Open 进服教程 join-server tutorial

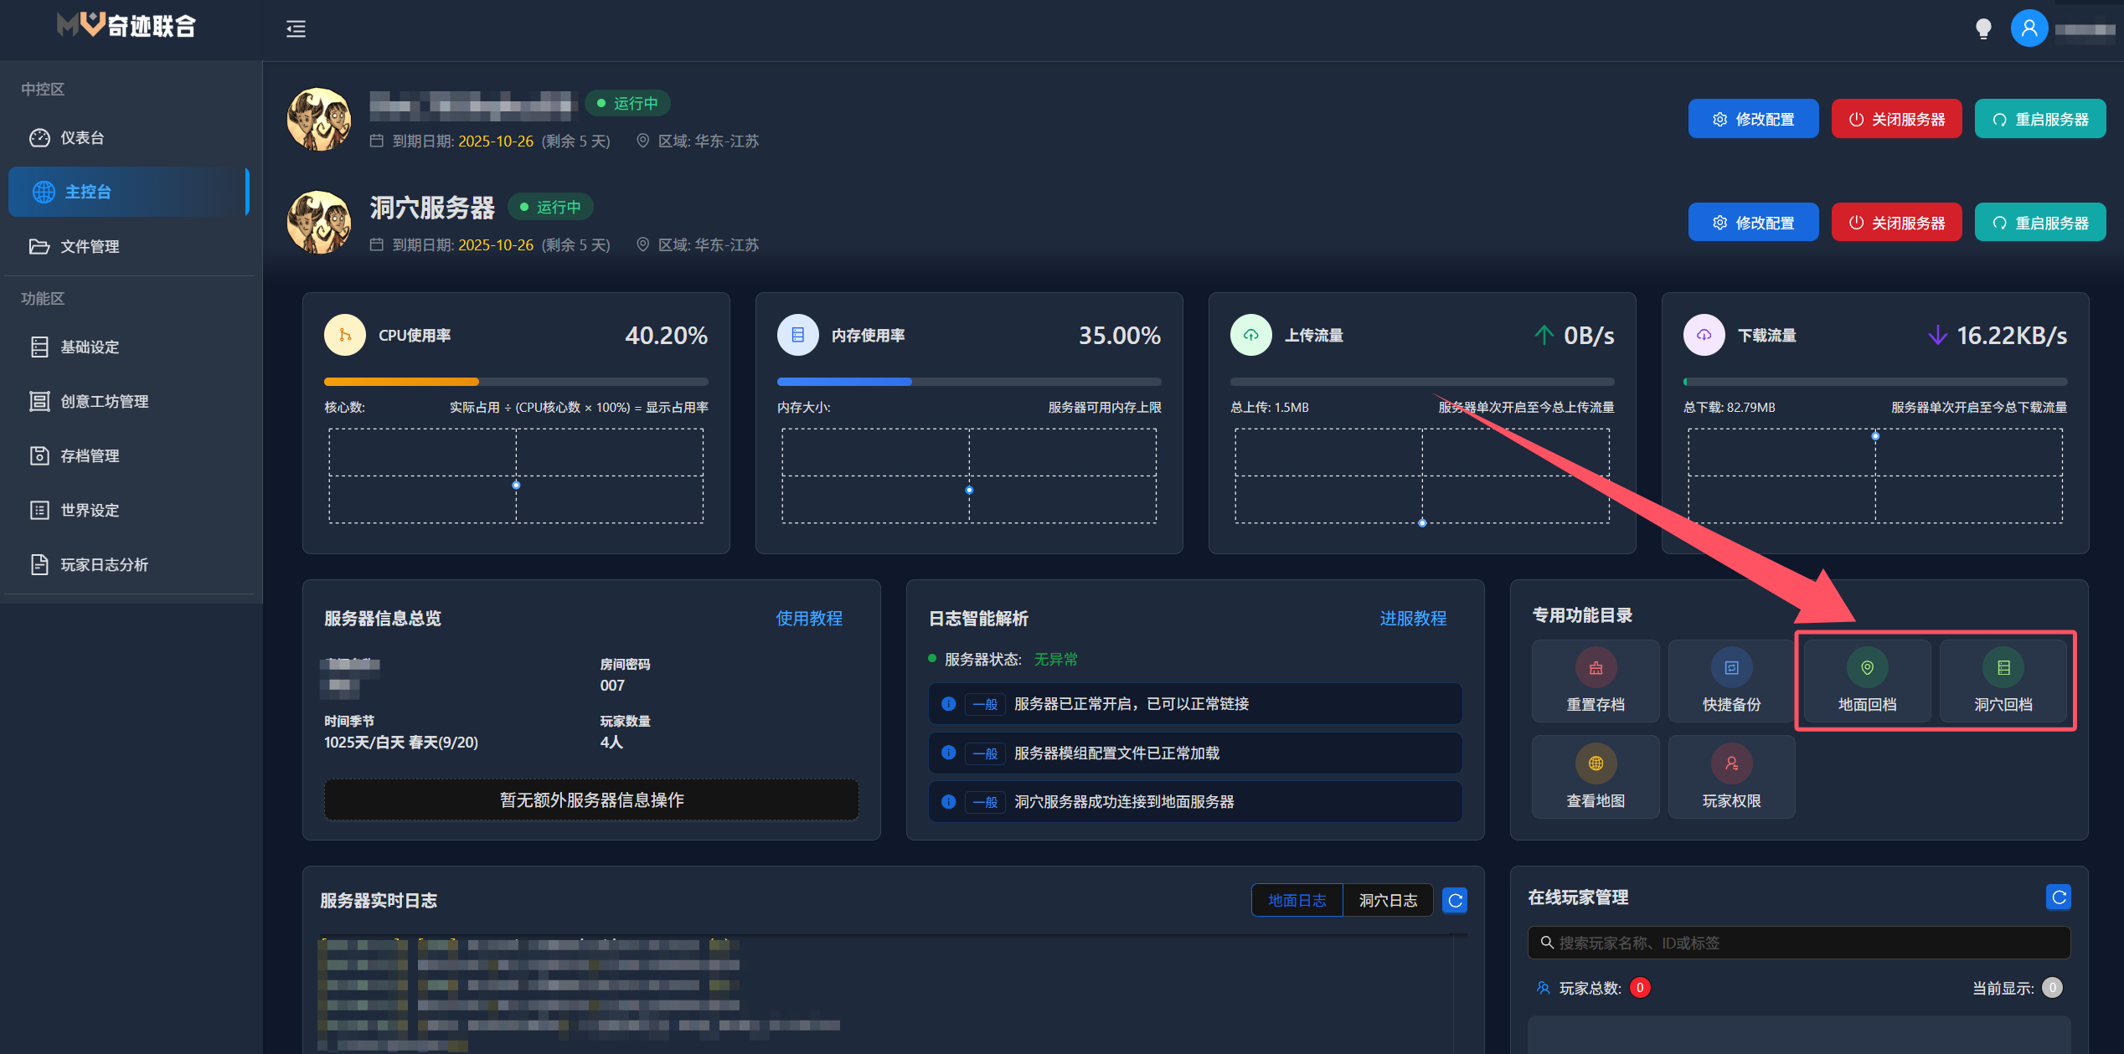pos(1413,619)
